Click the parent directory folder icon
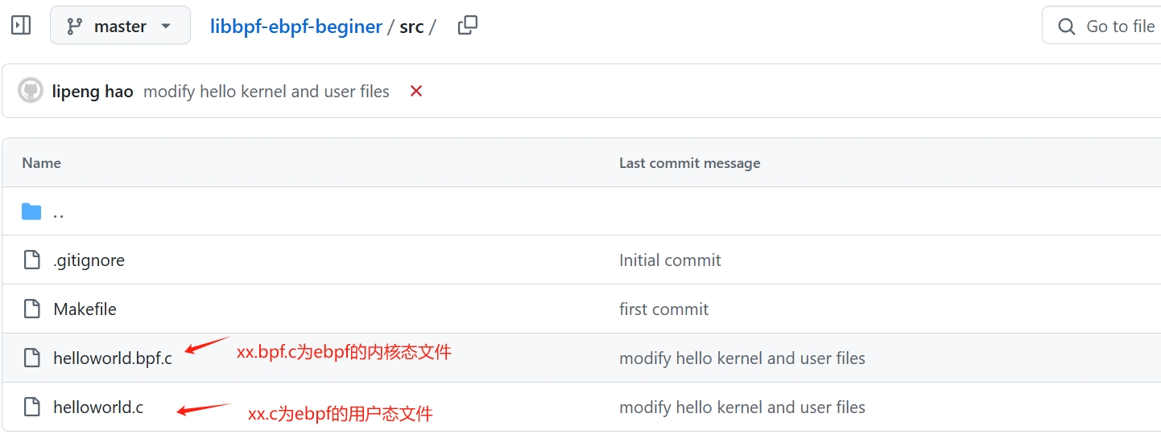The image size is (1161, 434). point(31,211)
